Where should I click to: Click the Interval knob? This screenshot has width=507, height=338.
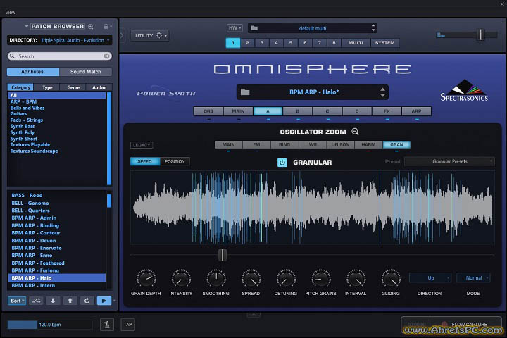[356, 278]
